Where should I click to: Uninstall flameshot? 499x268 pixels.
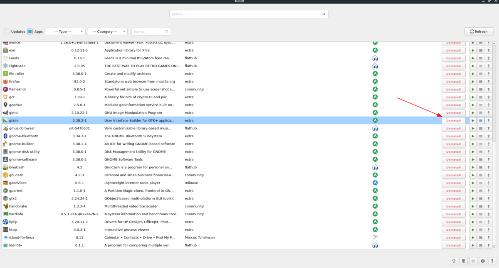click(x=453, y=90)
